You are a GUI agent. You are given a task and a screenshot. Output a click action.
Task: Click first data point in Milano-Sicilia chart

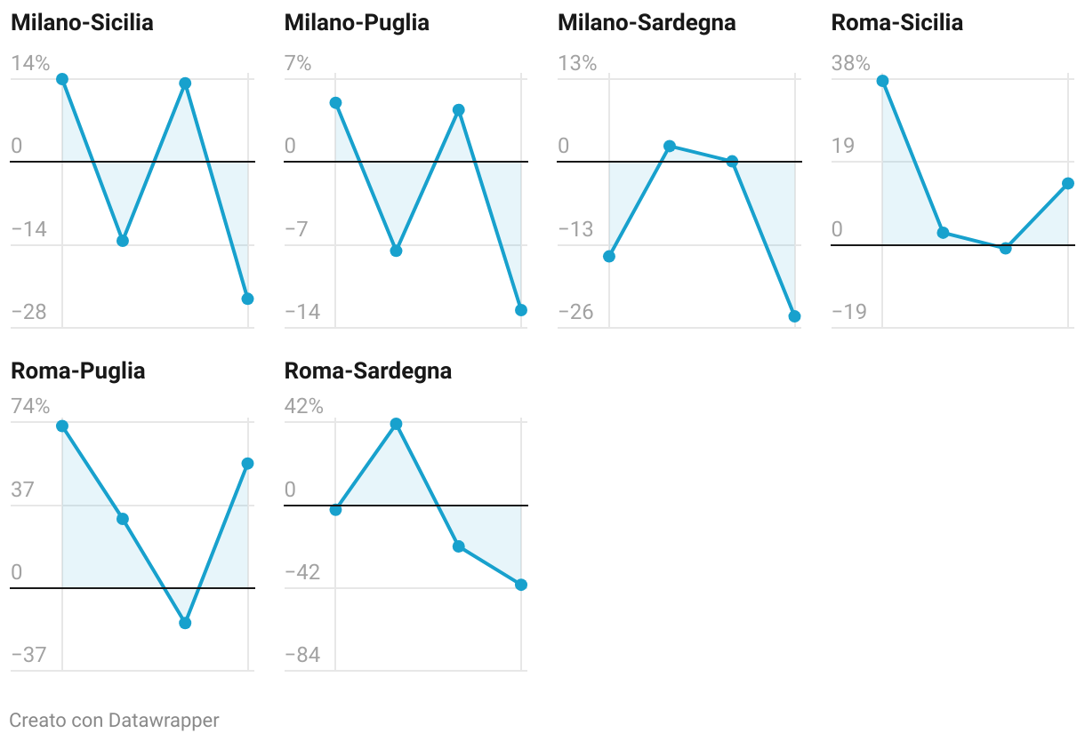(x=62, y=79)
